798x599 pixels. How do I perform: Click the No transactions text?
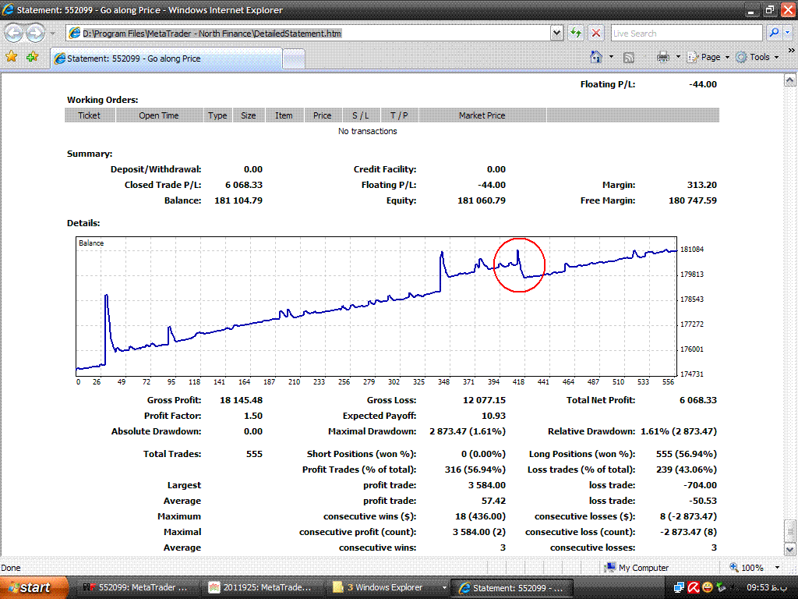click(368, 131)
